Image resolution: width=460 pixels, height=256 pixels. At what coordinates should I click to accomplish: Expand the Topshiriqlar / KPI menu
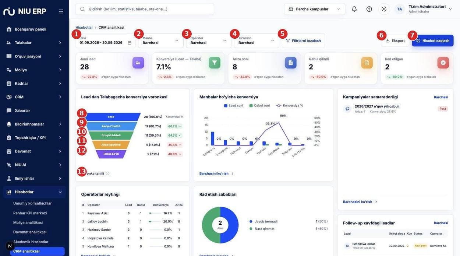coord(35,138)
